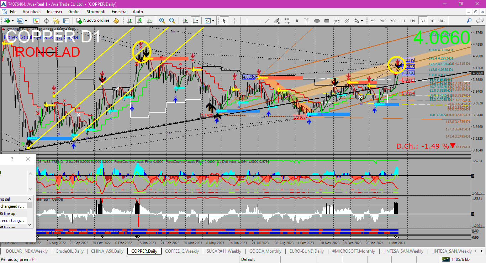
Task: Switch to the CHINA_A50,Daily chart tab
Action: [x=107, y=251]
